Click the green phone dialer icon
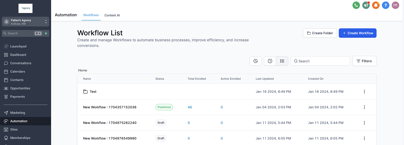Image resolution: width=404 pixels, height=145 pixels. [356, 5]
